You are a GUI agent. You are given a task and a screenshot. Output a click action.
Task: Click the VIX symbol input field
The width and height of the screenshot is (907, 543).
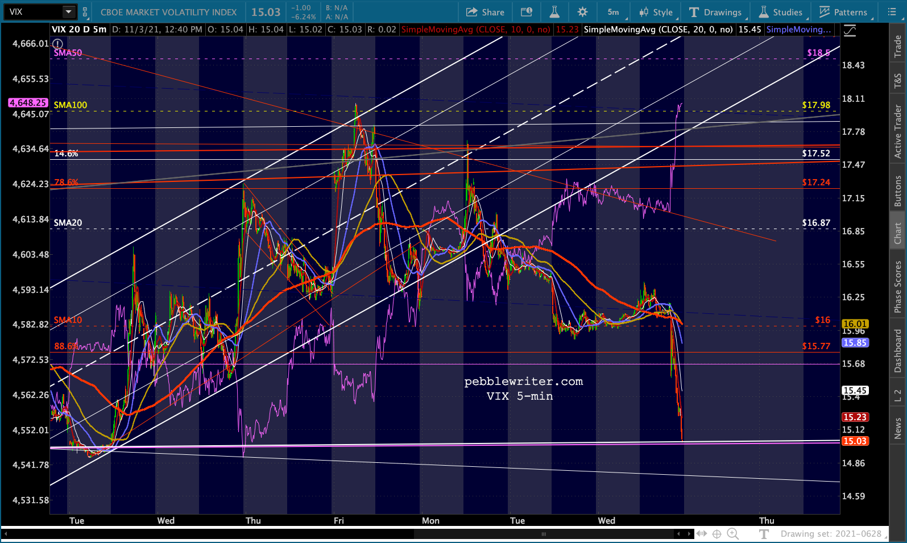[x=33, y=11]
